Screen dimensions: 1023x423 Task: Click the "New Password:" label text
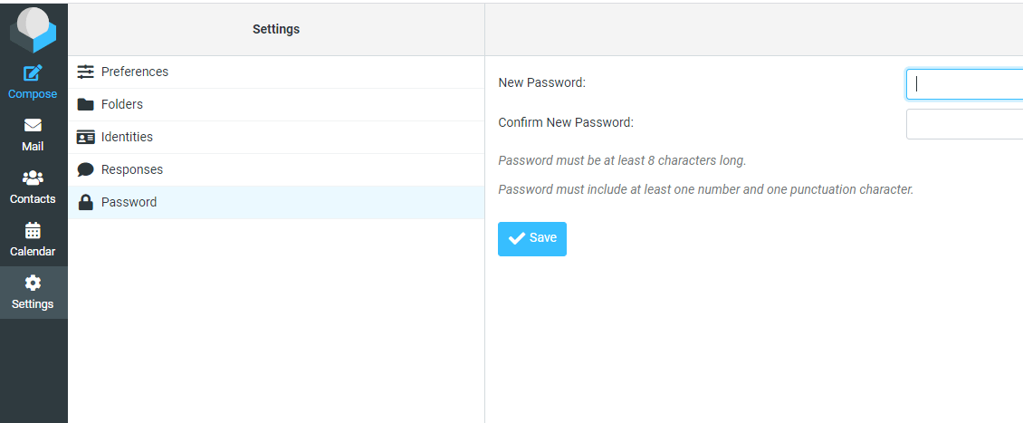click(x=541, y=82)
